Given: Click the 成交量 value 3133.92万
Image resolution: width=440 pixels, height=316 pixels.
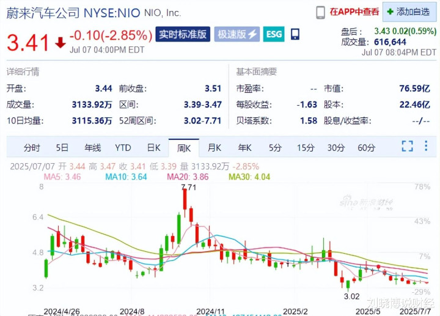Looking at the screenshot, I should click(x=92, y=105).
